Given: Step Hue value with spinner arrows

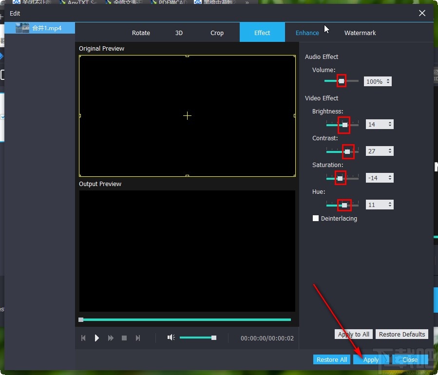Looking at the screenshot, I should [390, 205].
